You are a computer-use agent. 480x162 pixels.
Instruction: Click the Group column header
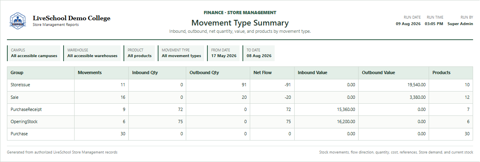[x=41, y=73]
